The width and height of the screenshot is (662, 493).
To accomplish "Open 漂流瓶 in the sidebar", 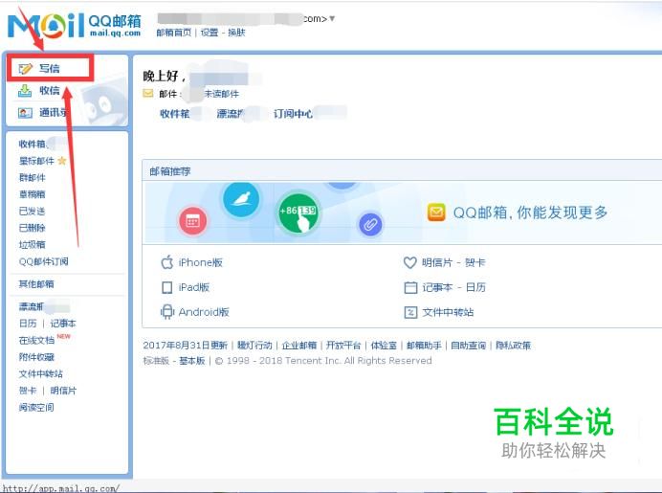I will (x=32, y=306).
